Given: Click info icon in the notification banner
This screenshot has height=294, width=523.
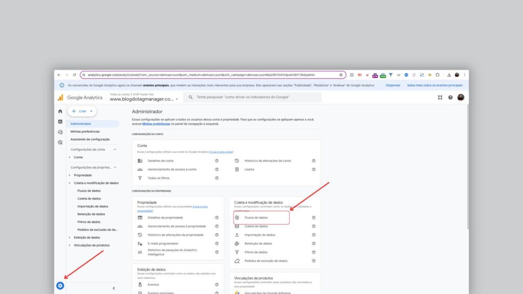Looking at the screenshot, I should [62, 85].
